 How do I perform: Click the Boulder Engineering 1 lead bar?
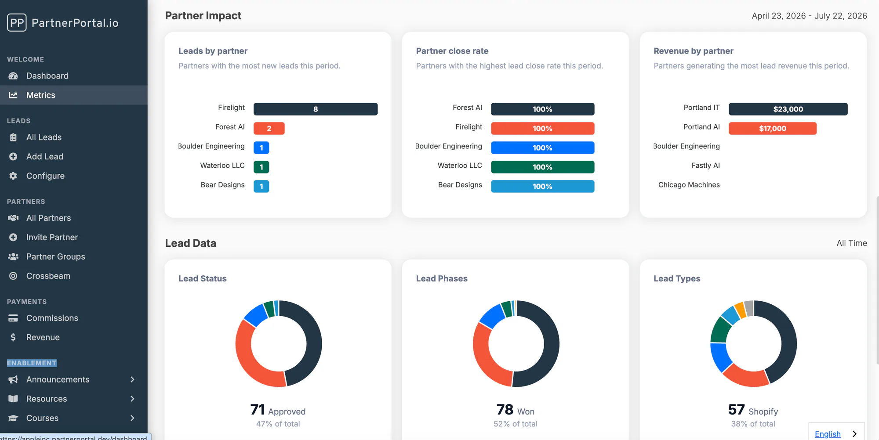(x=262, y=148)
